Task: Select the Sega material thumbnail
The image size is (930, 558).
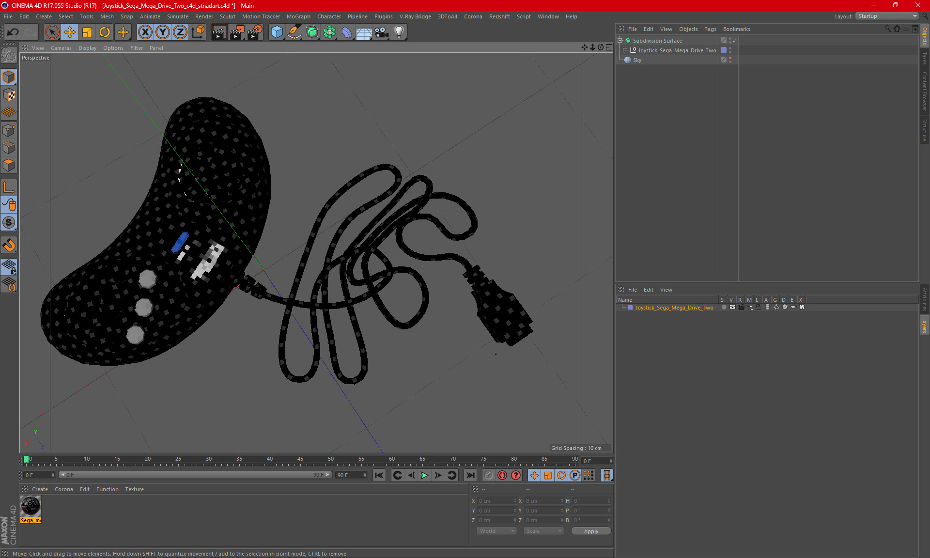Action: point(31,506)
